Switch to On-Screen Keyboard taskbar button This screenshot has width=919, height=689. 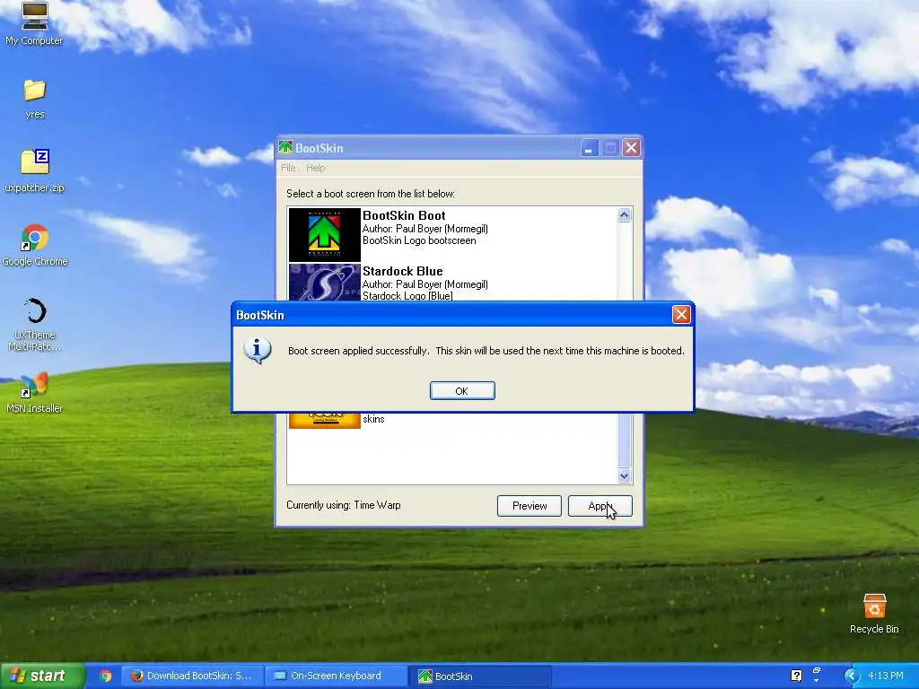[336, 676]
